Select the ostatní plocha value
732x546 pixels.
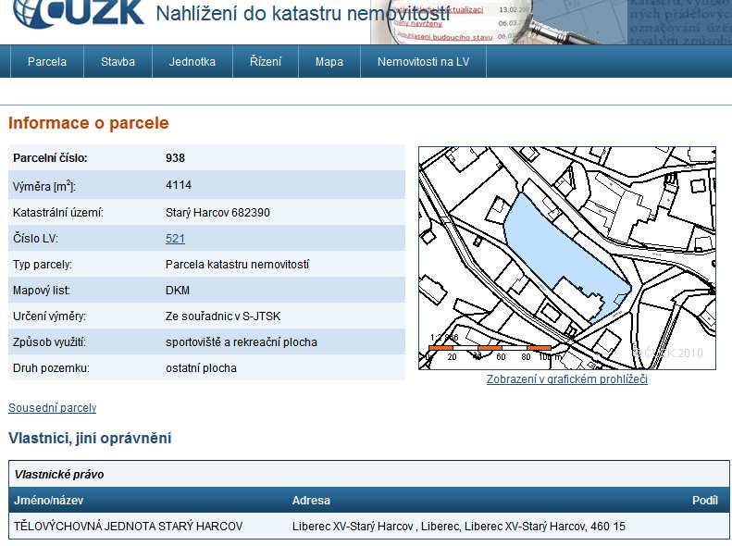(201, 368)
